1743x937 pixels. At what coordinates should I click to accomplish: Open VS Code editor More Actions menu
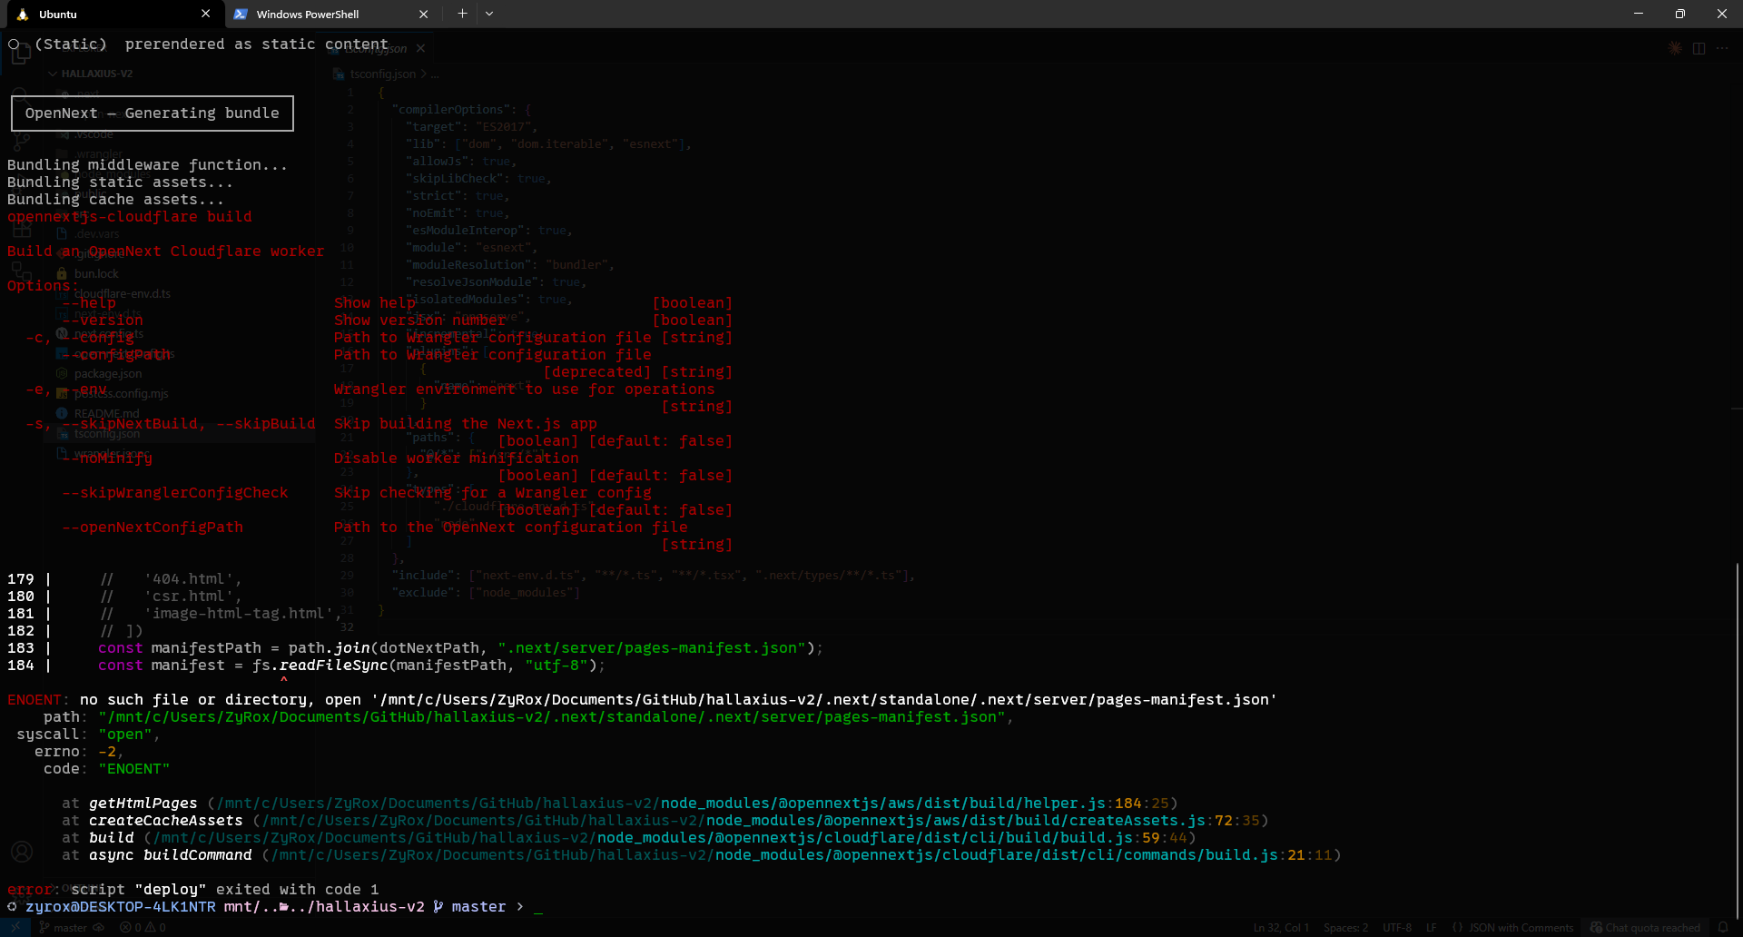tap(1722, 48)
